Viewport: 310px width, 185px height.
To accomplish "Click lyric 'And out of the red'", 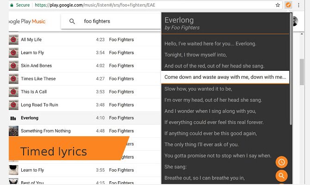I will pos(214,66).
